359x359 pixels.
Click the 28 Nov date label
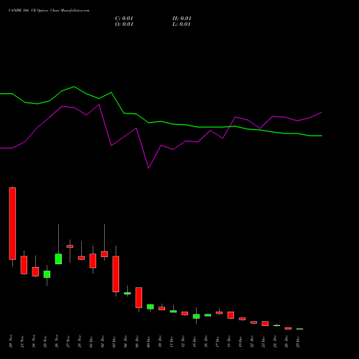pos(80,341)
